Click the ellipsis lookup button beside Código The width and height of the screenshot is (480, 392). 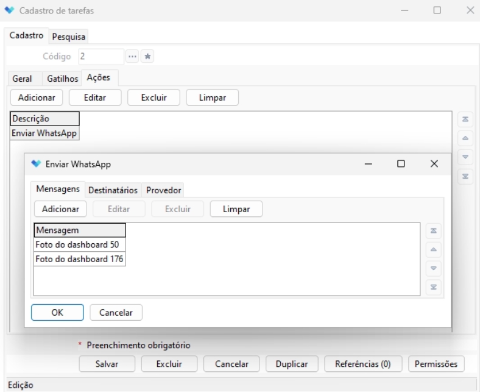132,57
